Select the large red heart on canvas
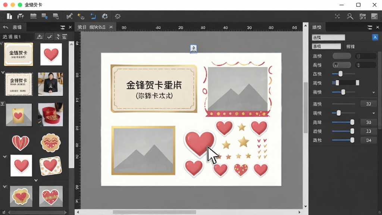 coord(199,144)
